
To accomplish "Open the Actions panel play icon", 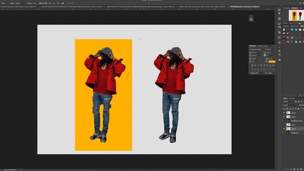I will tap(279, 13).
